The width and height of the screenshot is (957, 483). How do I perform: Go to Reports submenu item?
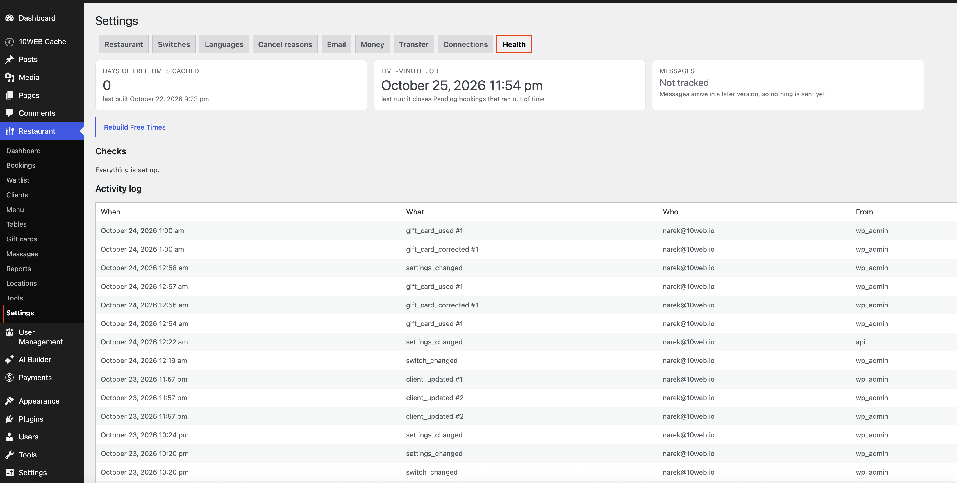click(19, 269)
